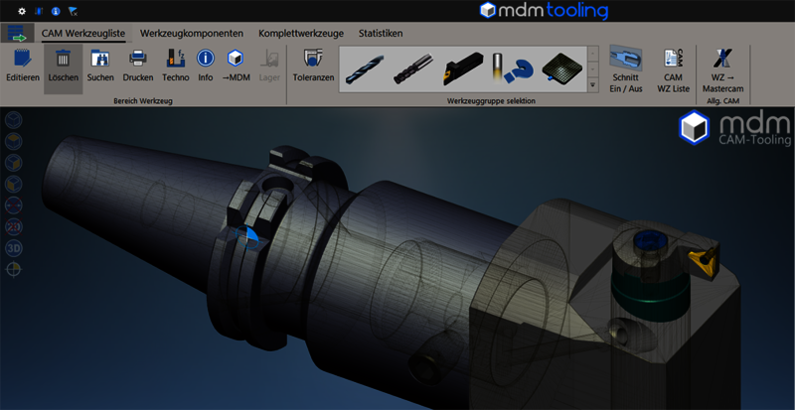Open the Statistiken tab

[x=381, y=33]
